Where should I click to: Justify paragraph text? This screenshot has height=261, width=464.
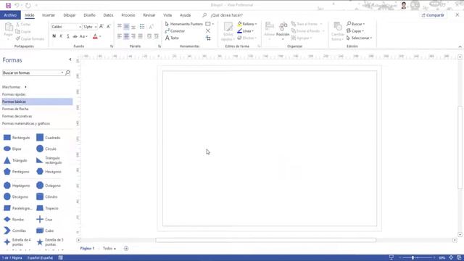point(140,36)
